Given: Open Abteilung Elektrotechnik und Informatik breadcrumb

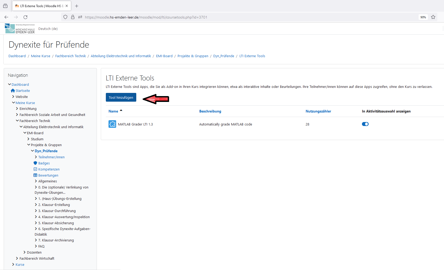Looking at the screenshot, I should pyautogui.click(x=121, y=56).
